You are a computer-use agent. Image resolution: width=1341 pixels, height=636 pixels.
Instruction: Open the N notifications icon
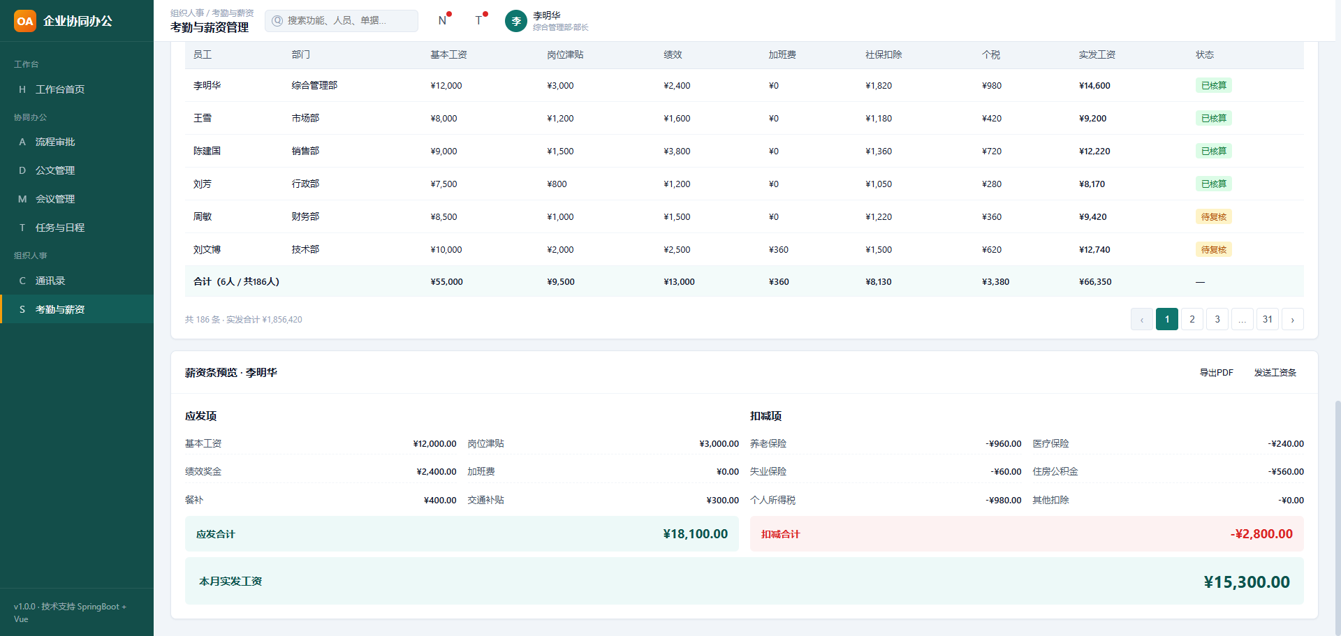[x=443, y=20]
